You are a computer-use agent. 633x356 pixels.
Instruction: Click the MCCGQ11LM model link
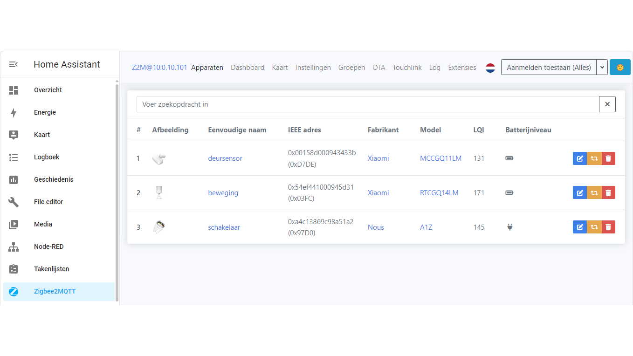tap(440, 158)
